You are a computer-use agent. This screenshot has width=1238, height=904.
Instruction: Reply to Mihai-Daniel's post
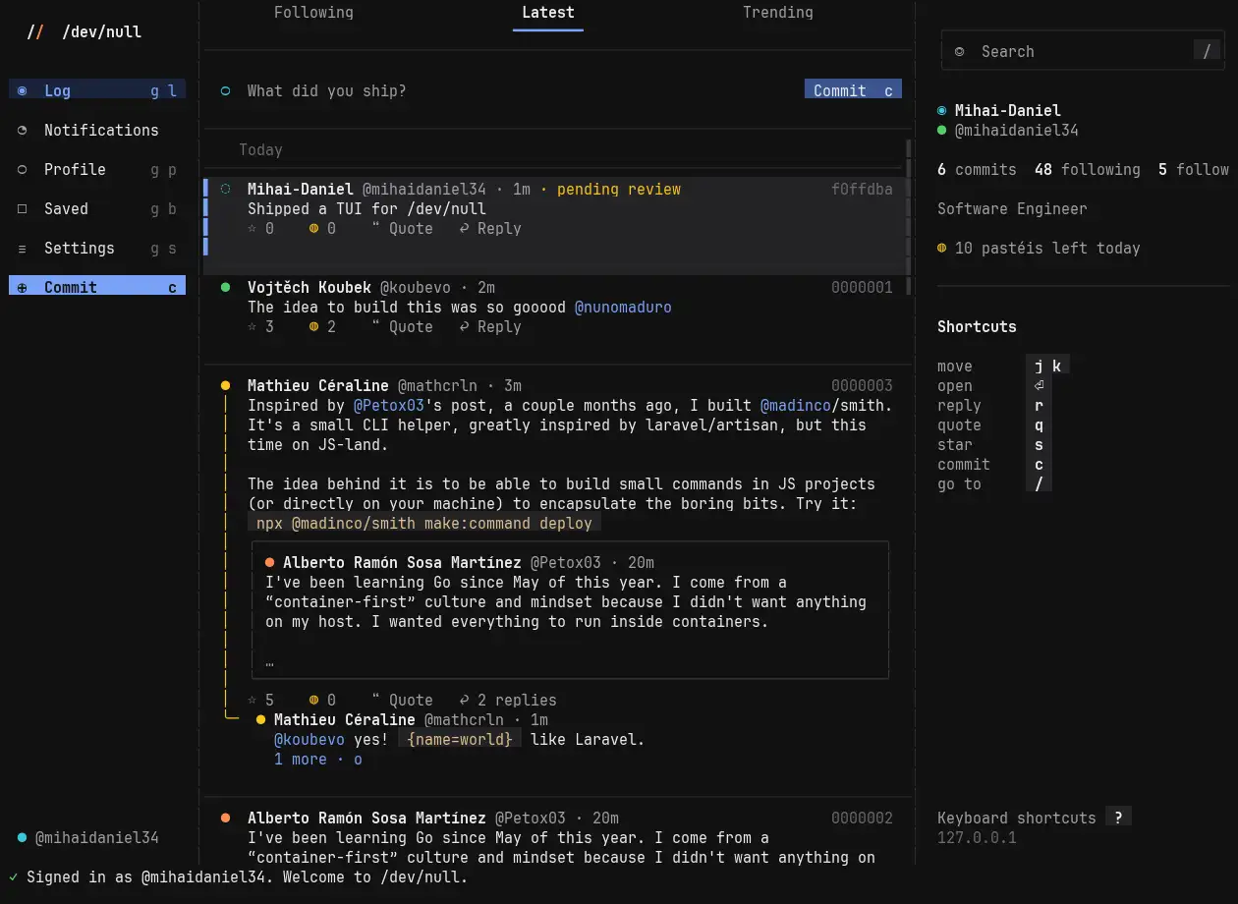tap(489, 228)
